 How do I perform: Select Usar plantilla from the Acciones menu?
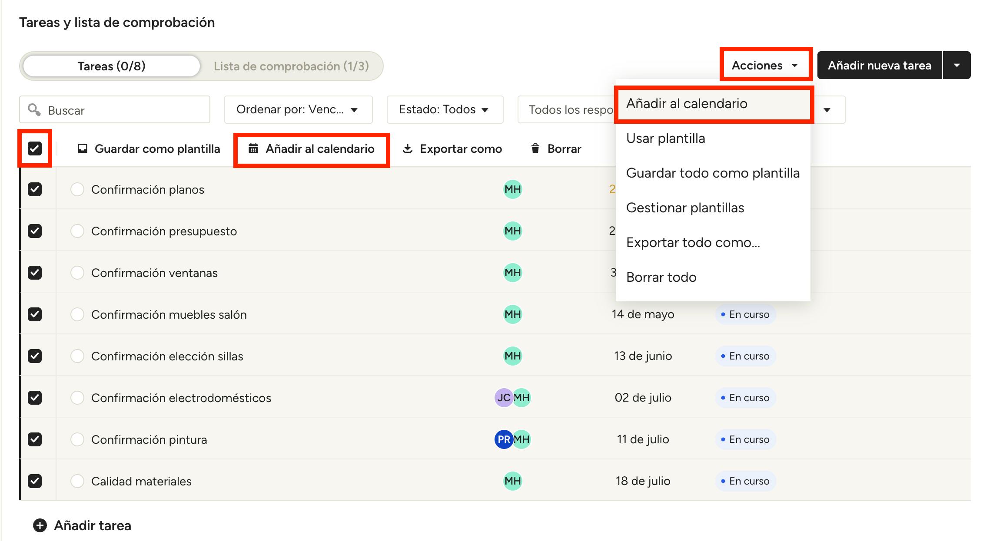pyautogui.click(x=665, y=139)
